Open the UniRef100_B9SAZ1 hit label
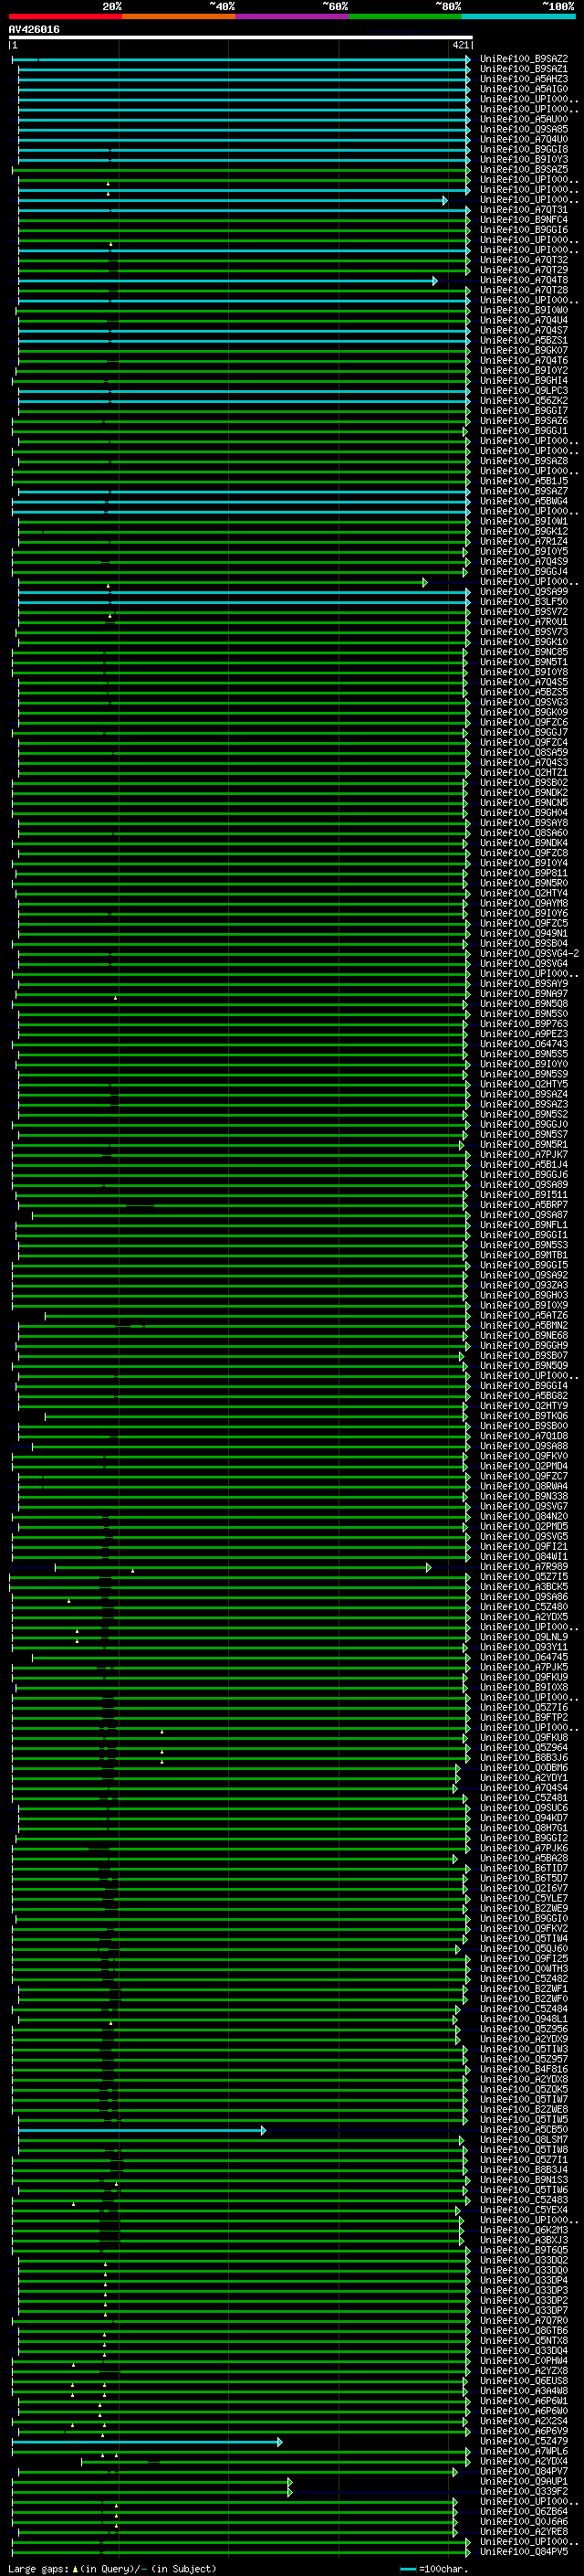Screen dimensions: 584x2576 click(x=524, y=70)
